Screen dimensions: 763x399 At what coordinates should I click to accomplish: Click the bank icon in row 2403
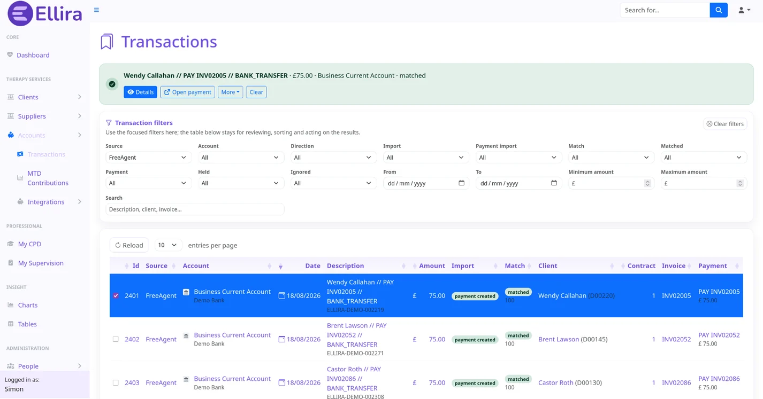(186, 379)
